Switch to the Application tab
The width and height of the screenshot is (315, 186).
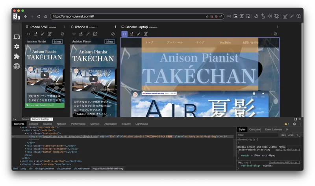(x=111, y=124)
